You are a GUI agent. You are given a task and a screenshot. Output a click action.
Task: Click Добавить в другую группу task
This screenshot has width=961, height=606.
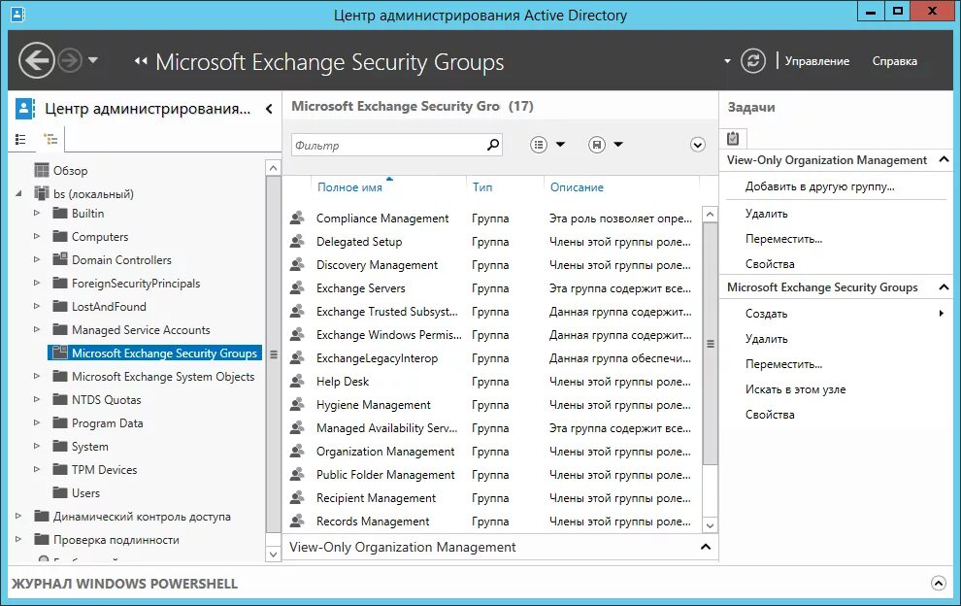(819, 186)
